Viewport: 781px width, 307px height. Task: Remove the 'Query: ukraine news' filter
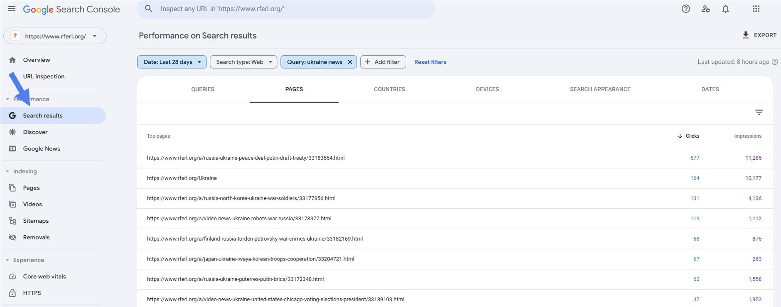point(350,62)
